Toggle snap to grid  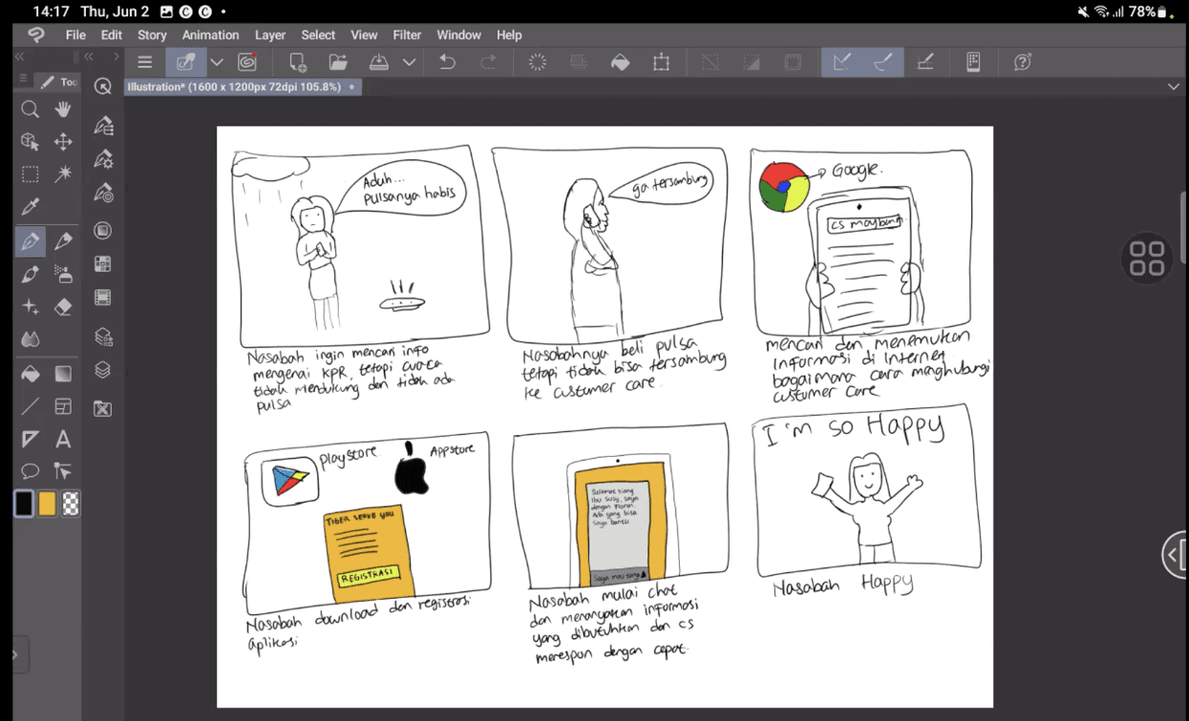924,62
